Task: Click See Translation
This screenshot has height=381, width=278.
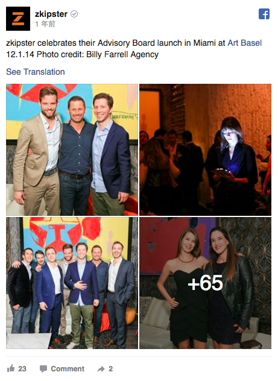Action: pyautogui.click(x=36, y=72)
